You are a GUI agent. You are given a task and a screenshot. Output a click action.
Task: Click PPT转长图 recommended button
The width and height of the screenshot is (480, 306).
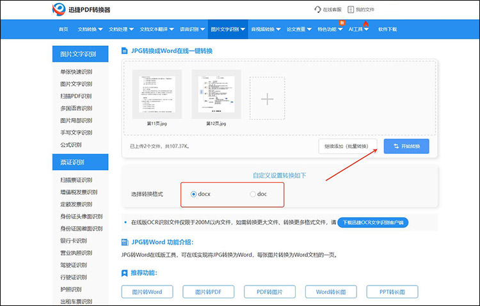[x=392, y=292]
